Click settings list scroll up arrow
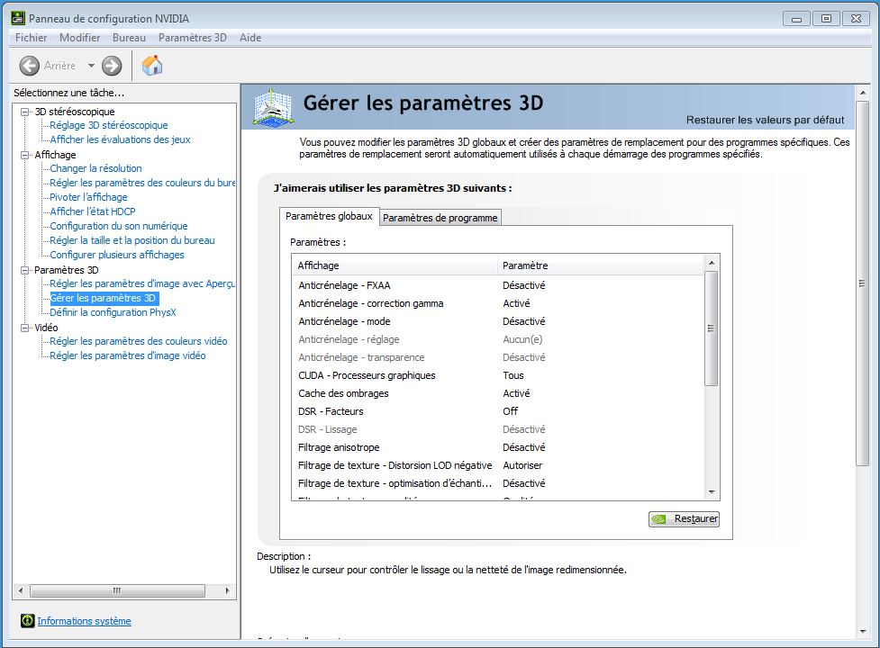 point(712,263)
